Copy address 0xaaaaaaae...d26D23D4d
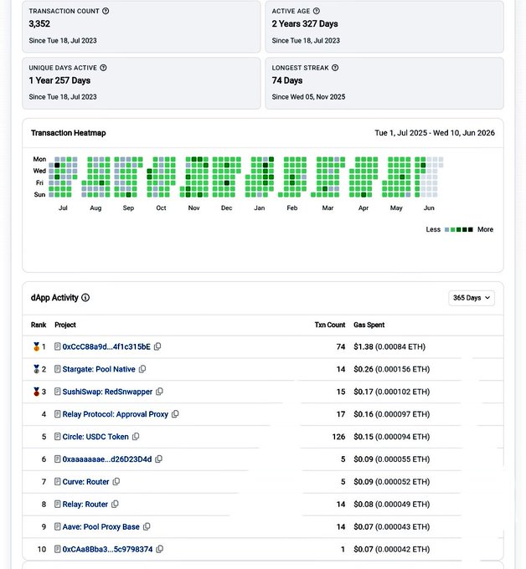The width and height of the screenshot is (526, 569). click(x=159, y=459)
